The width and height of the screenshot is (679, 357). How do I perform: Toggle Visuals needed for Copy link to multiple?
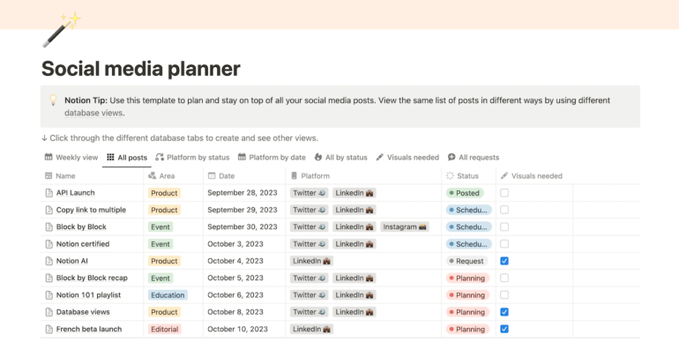pyautogui.click(x=504, y=210)
